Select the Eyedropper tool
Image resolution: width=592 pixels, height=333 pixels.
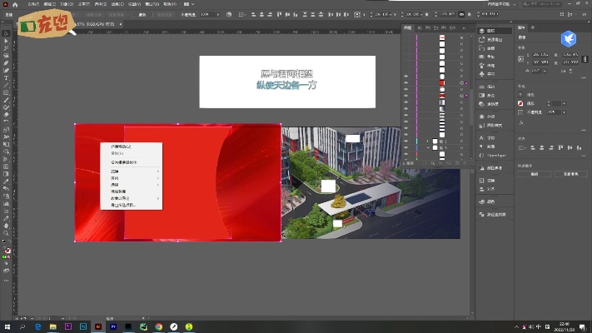click(6, 181)
